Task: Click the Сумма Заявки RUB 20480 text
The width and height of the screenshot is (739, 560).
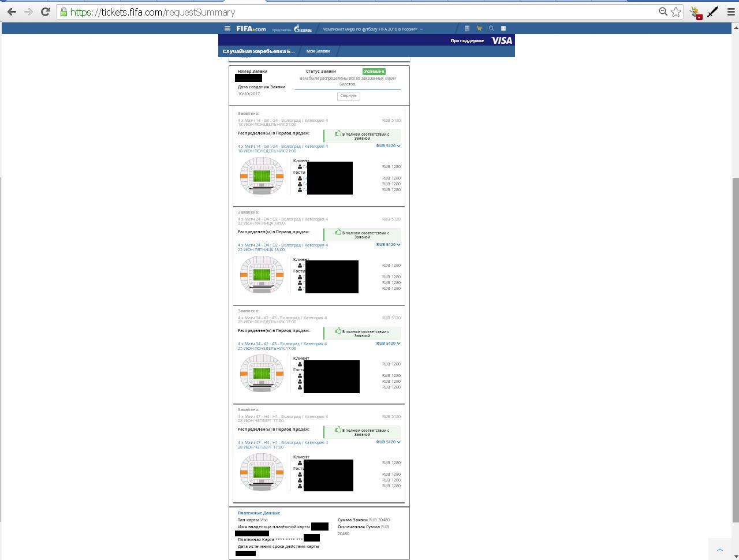Action: 364,520
